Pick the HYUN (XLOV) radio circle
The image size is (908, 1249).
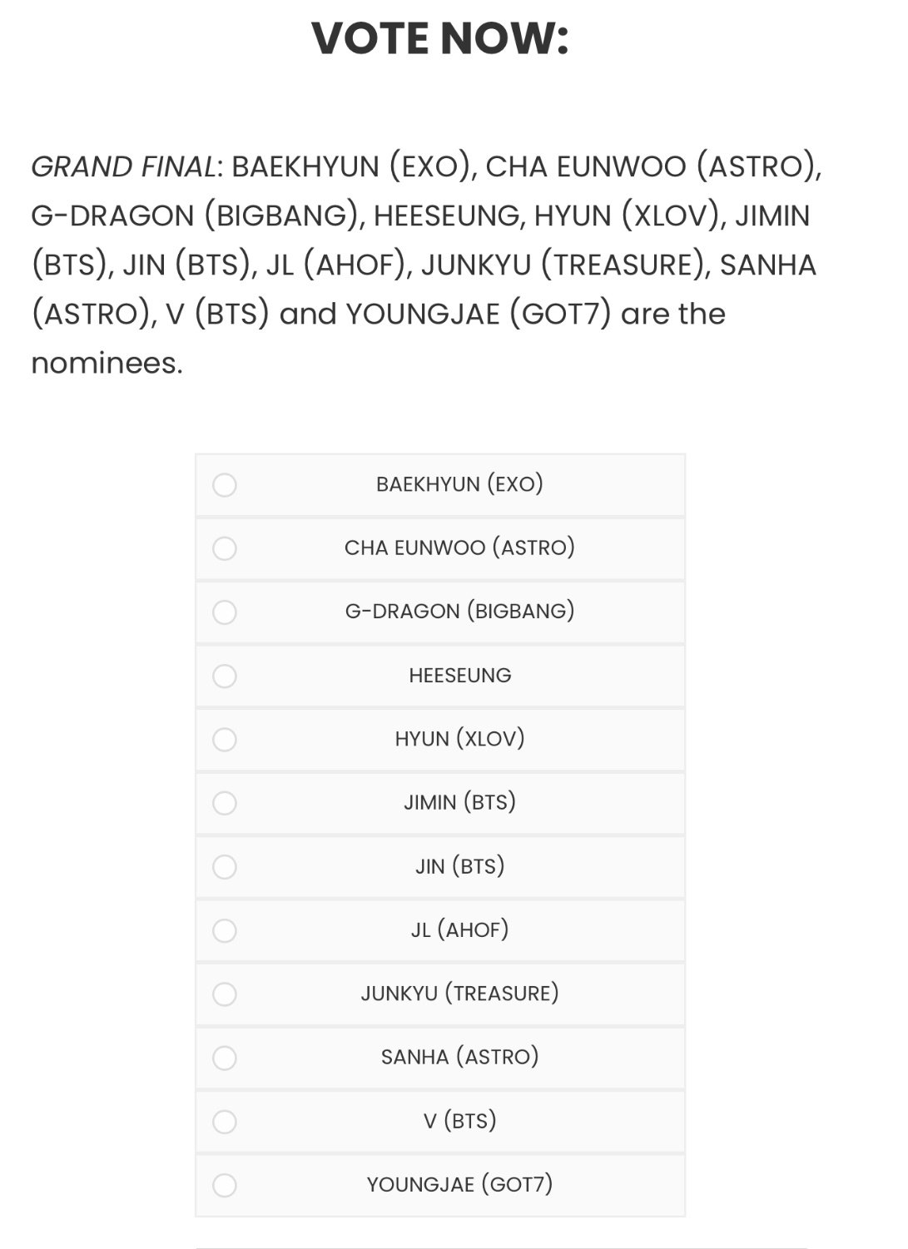(x=225, y=740)
